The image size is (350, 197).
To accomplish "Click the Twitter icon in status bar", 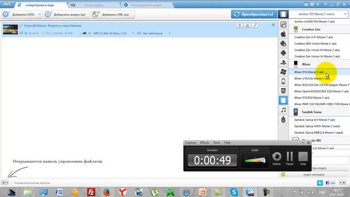I will click(320, 183).
